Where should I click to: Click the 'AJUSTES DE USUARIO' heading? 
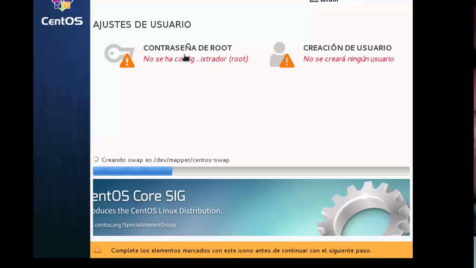pyautogui.click(x=142, y=25)
